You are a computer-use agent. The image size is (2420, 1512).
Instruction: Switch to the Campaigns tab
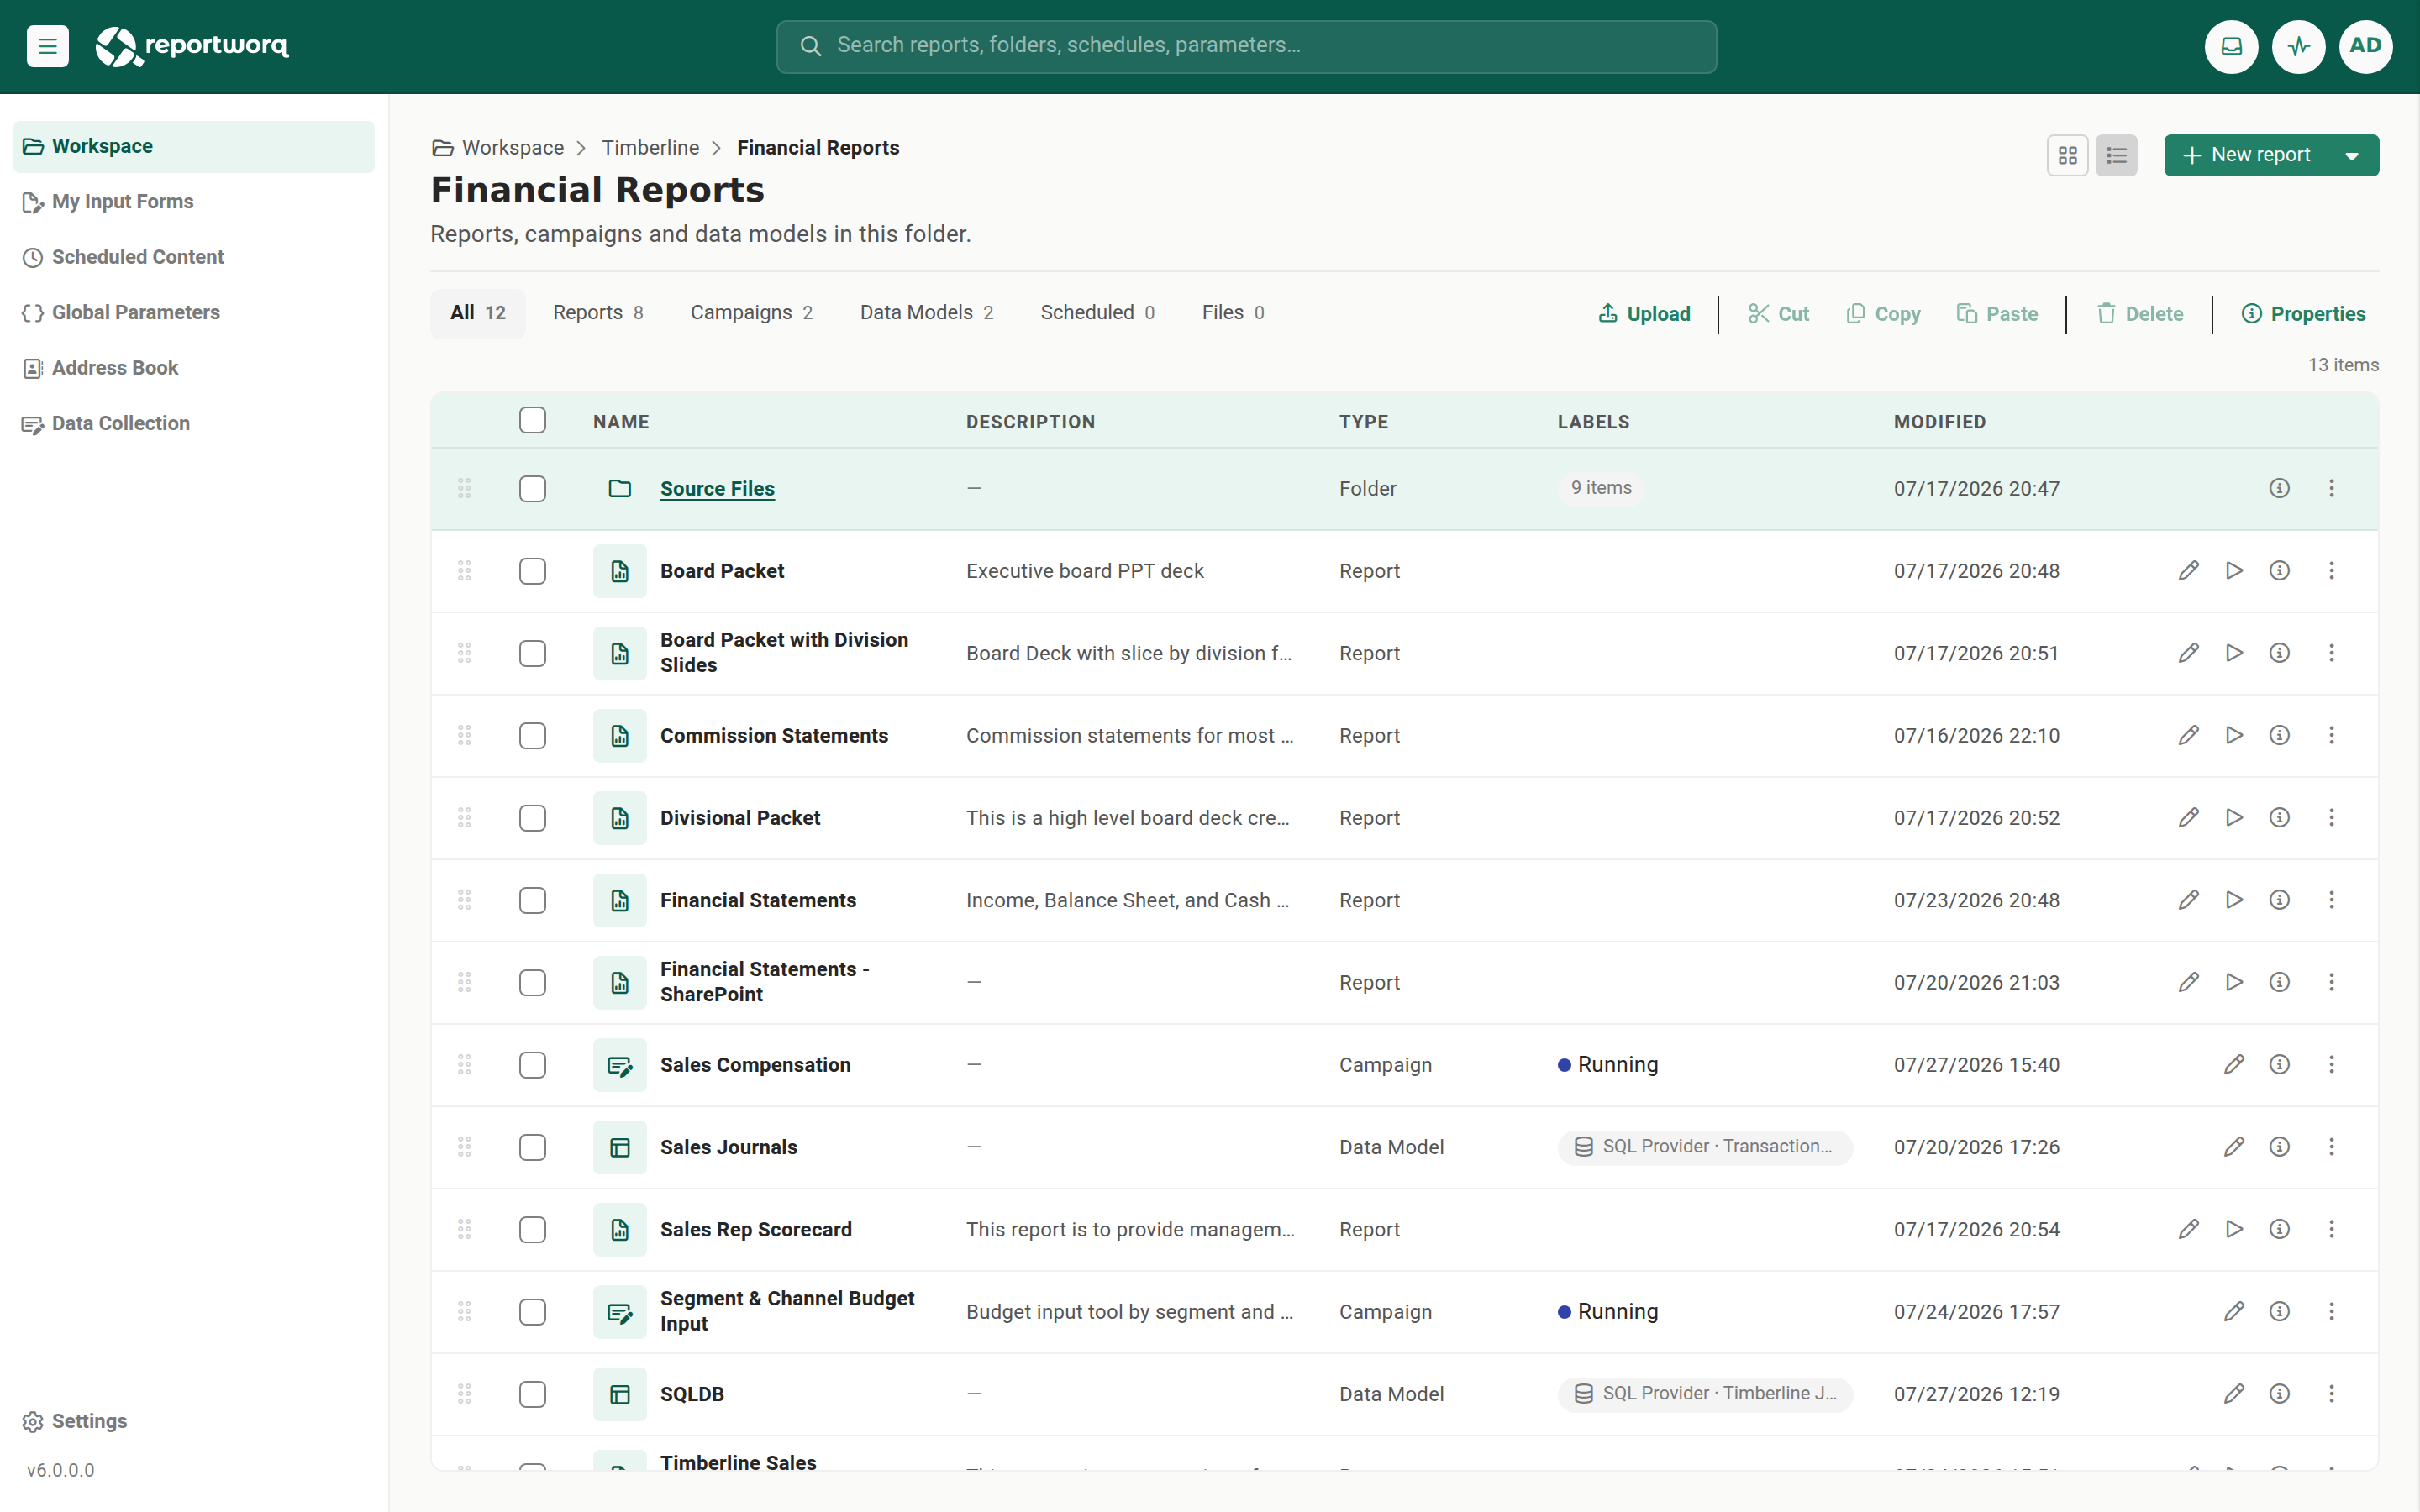click(x=751, y=313)
